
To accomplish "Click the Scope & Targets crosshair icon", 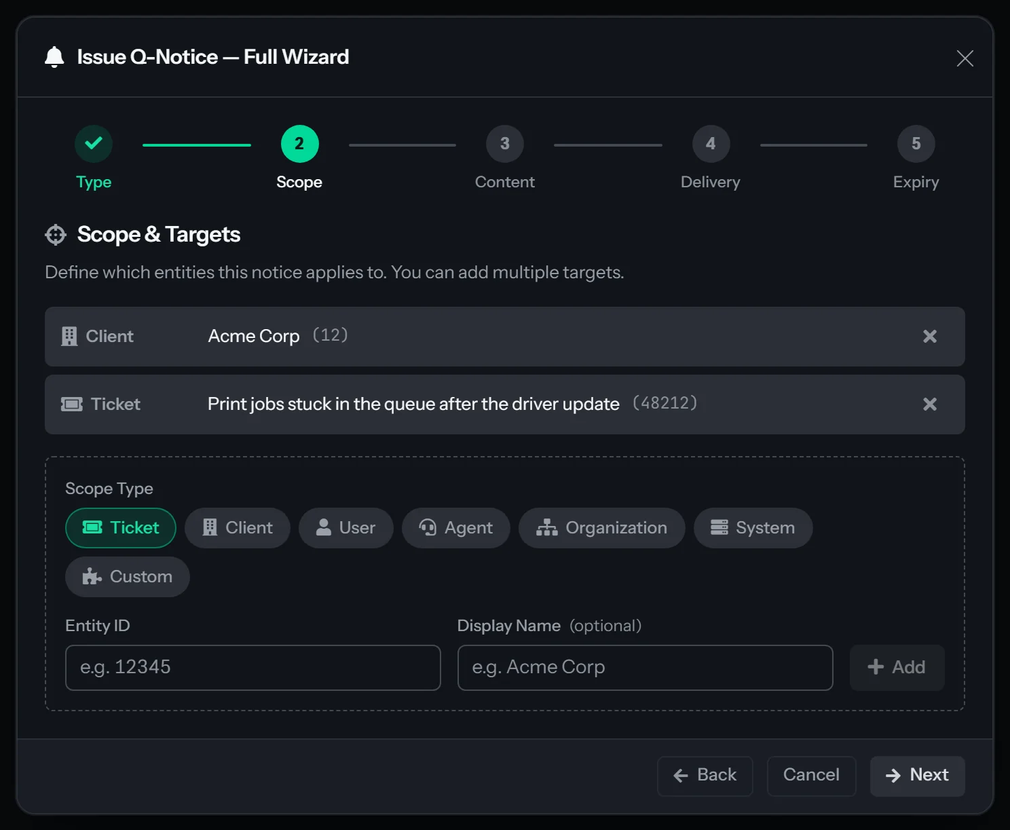I will [56, 235].
